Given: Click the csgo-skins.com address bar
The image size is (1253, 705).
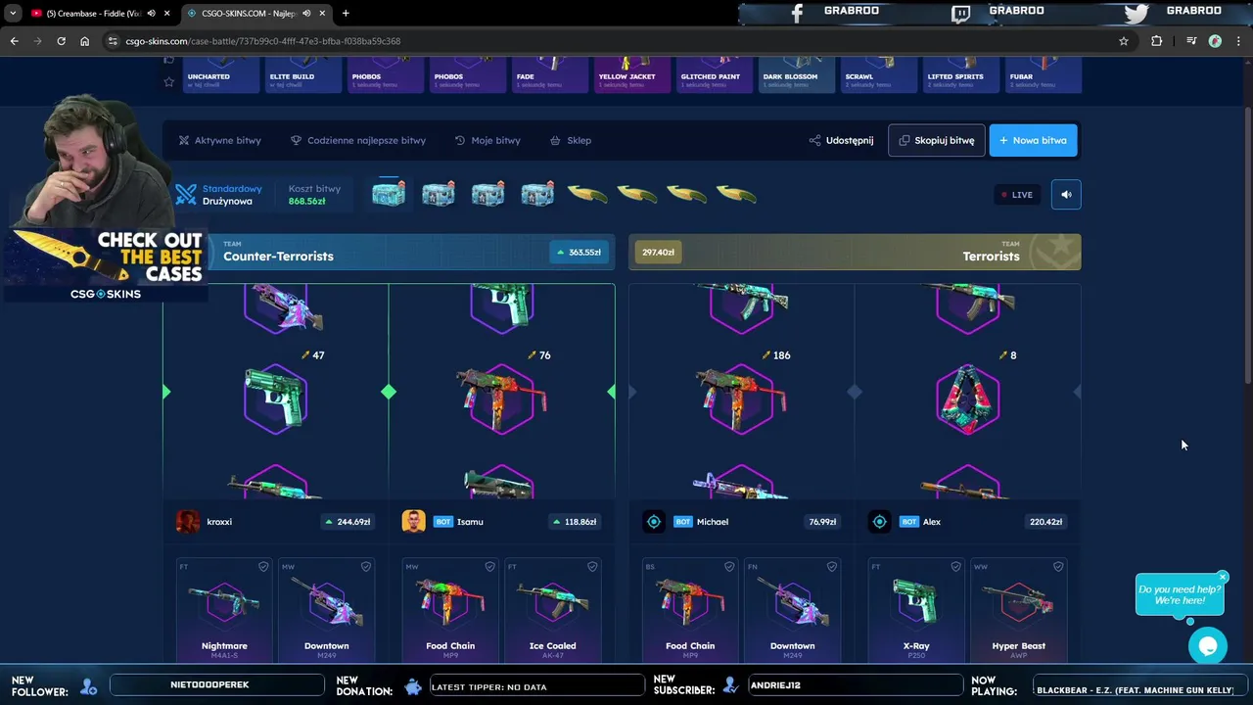Looking at the screenshot, I should point(617,41).
